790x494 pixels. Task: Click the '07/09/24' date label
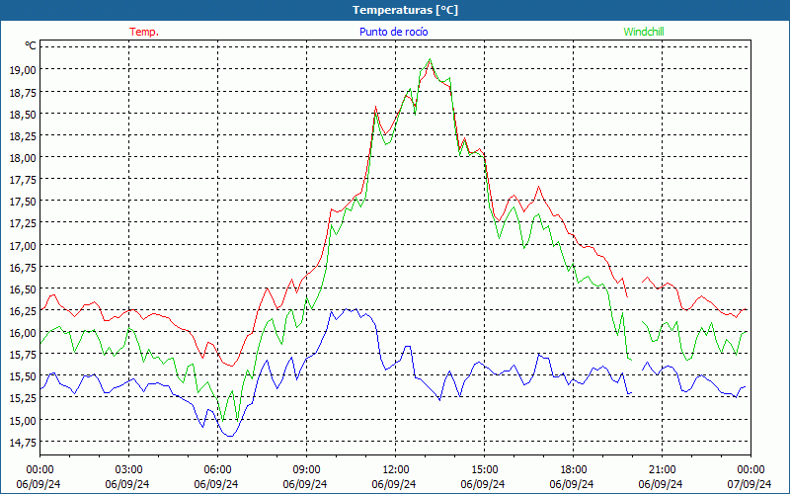pos(750,484)
